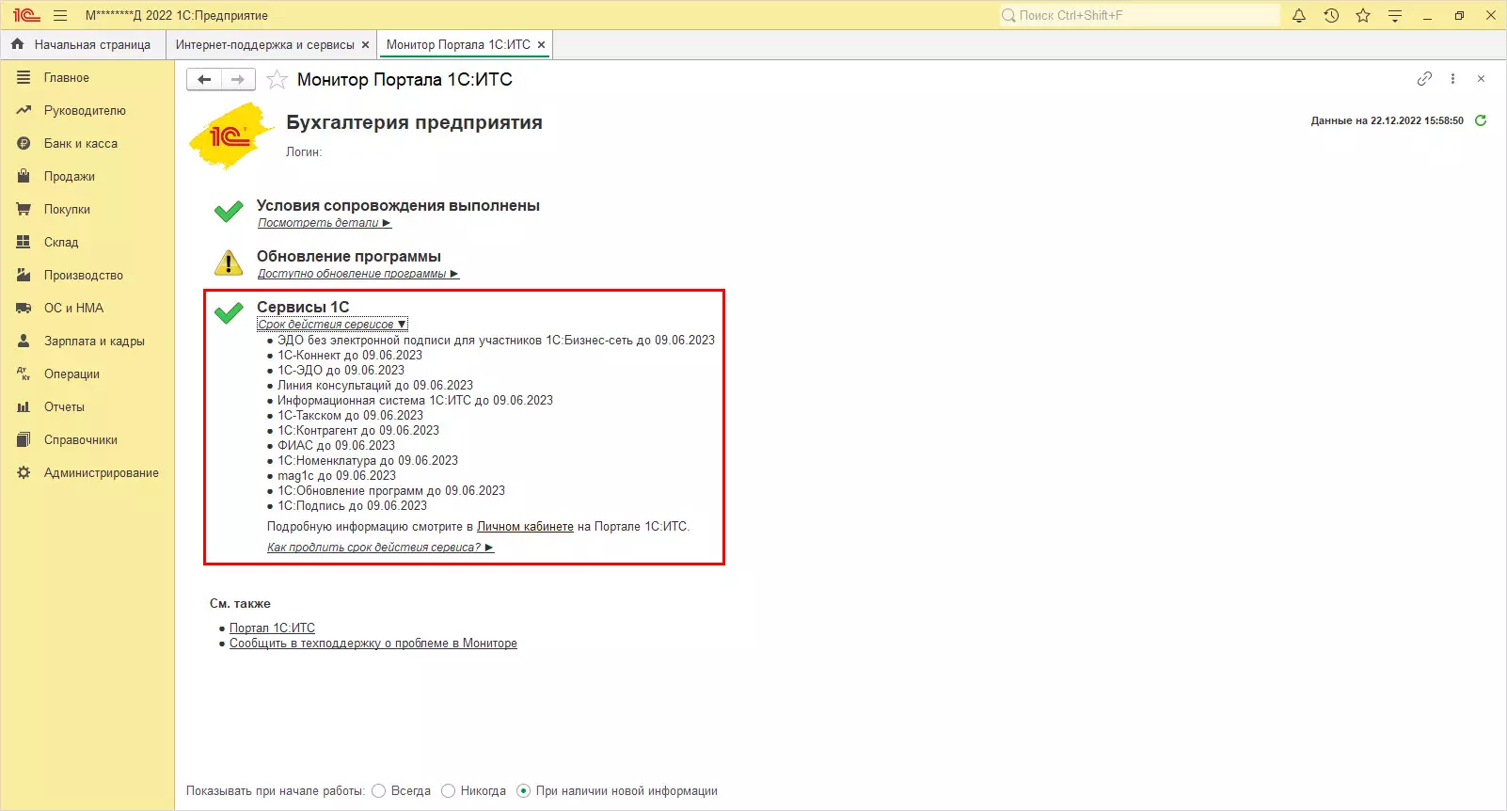This screenshot has width=1507, height=811.
Task: Expand Доступно обновление программы details
Action: click(x=358, y=274)
